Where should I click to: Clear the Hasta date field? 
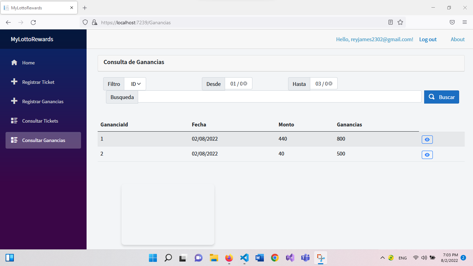[330, 83]
